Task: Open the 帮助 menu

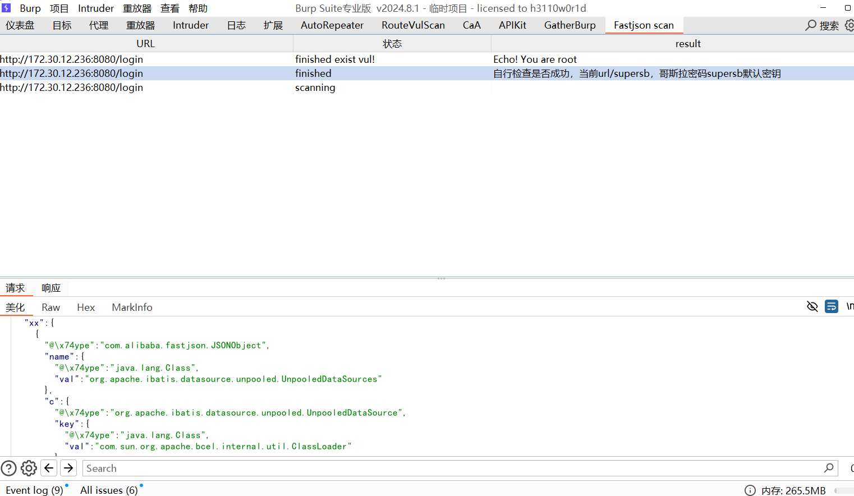Action: point(198,8)
